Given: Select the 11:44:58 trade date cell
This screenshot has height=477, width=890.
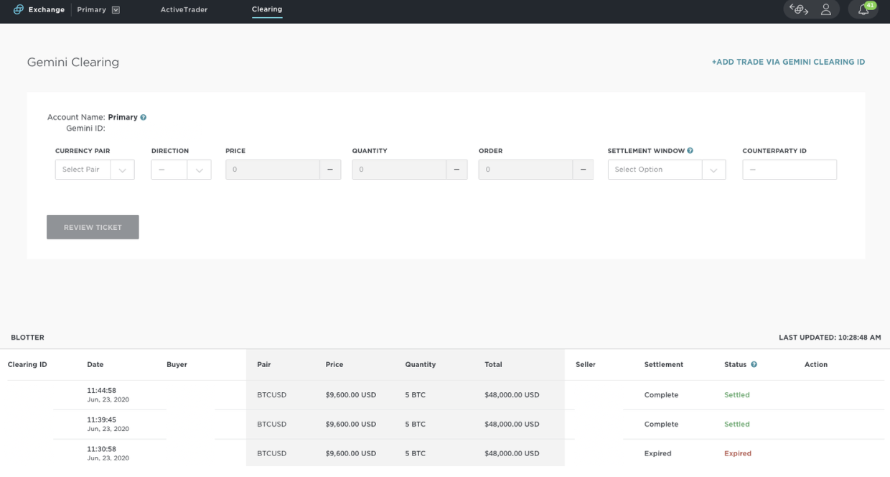Looking at the screenshot, I should (108, 394).
